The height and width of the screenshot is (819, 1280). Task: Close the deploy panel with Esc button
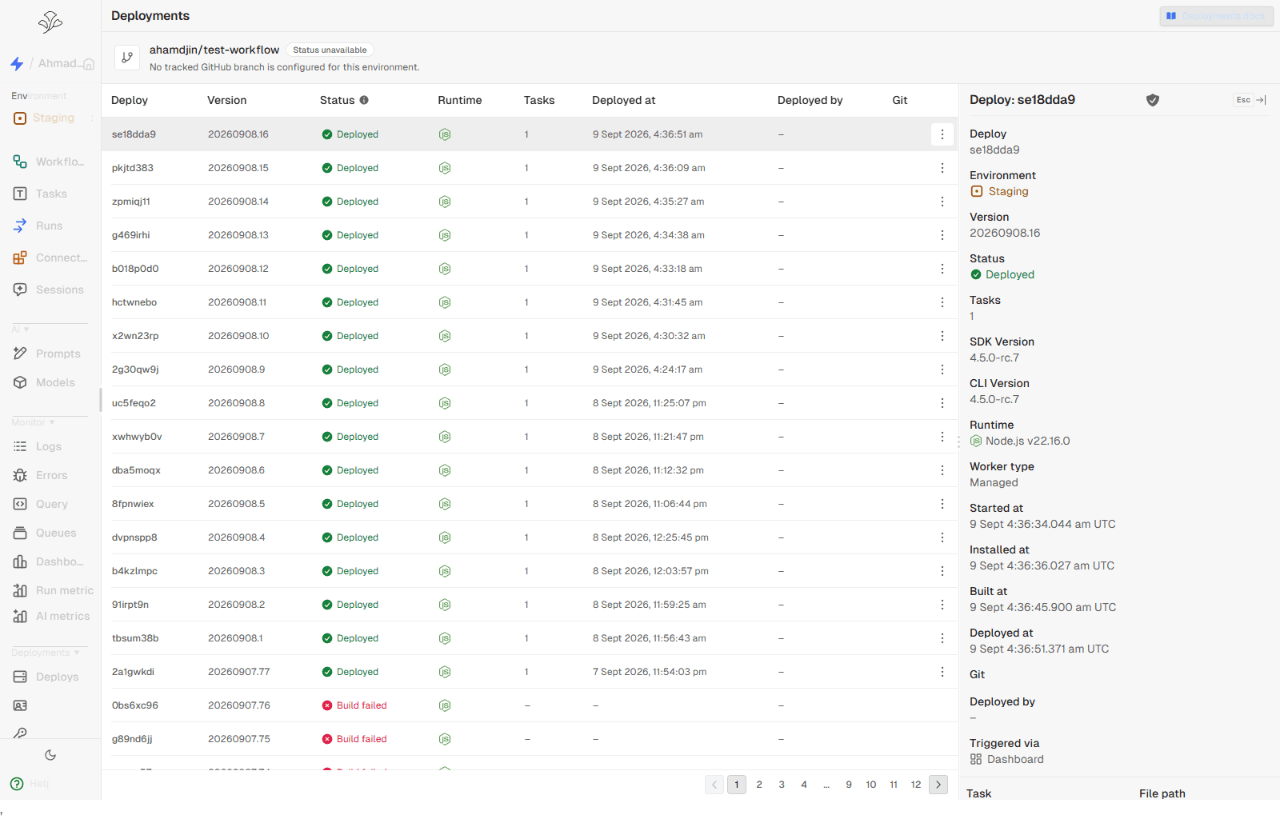1250,100
